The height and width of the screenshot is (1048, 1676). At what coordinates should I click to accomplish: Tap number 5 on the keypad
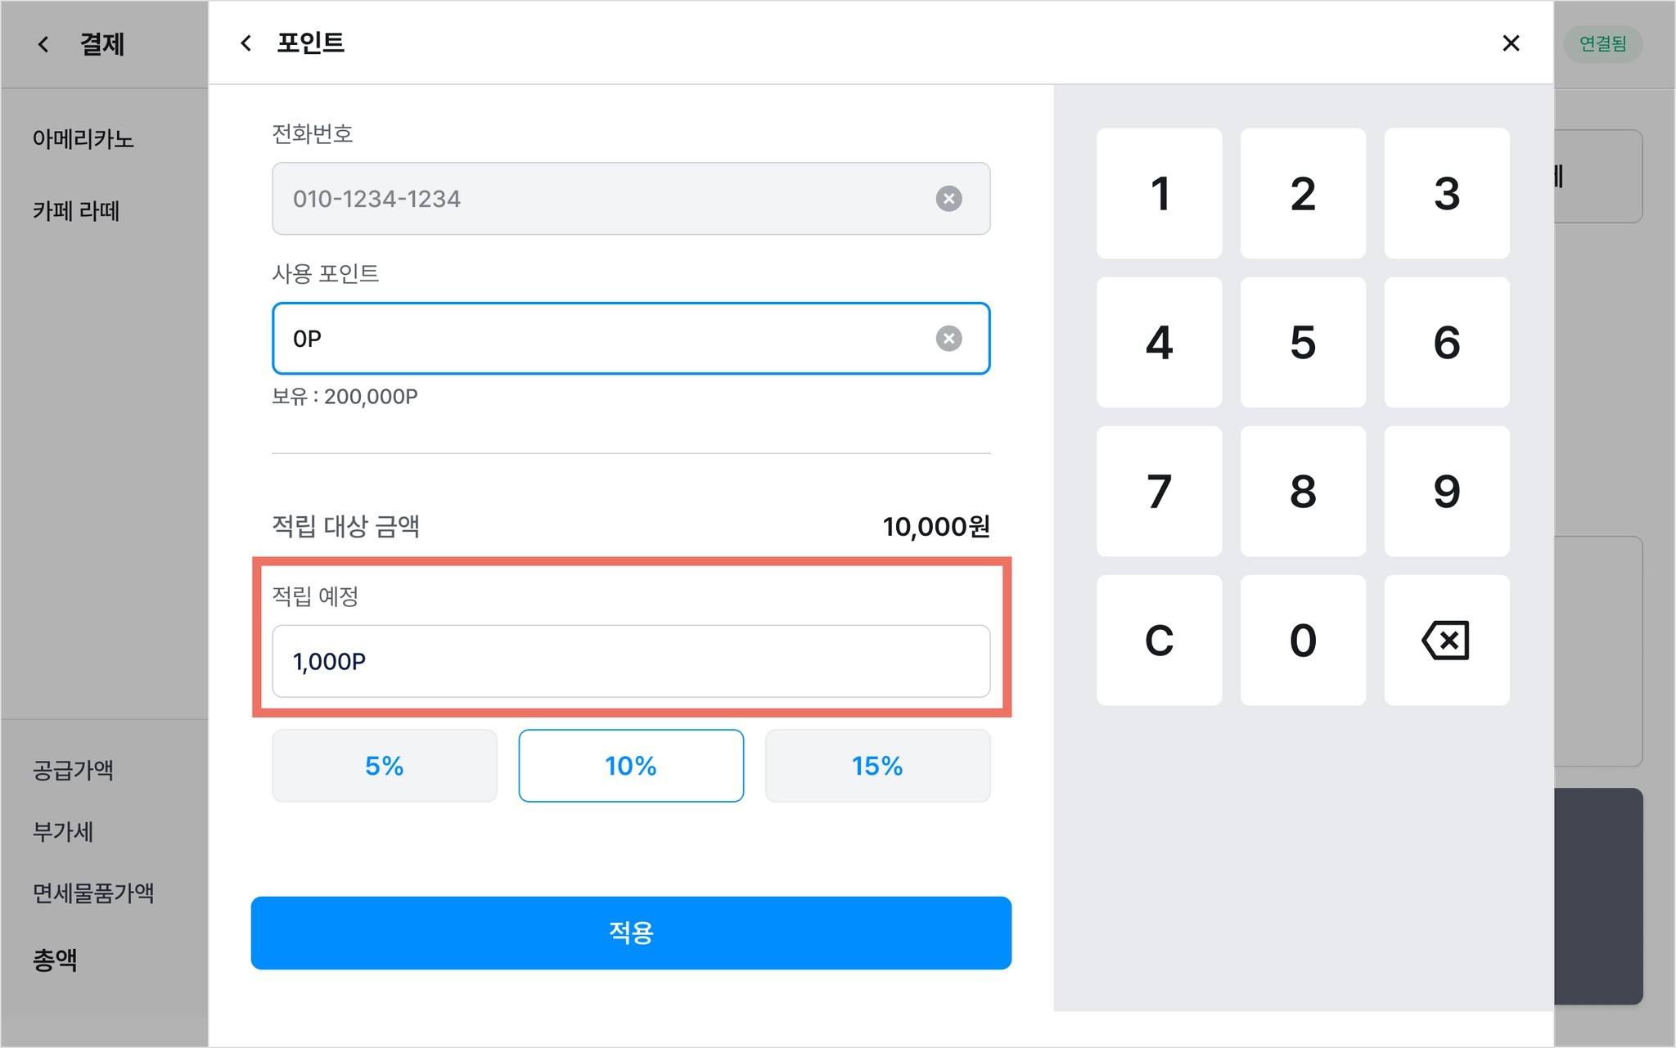[1303, 342]
